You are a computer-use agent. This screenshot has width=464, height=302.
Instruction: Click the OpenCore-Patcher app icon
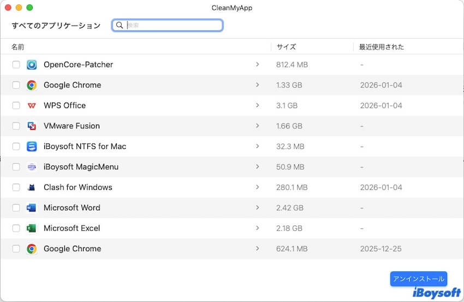click(32, 64)
